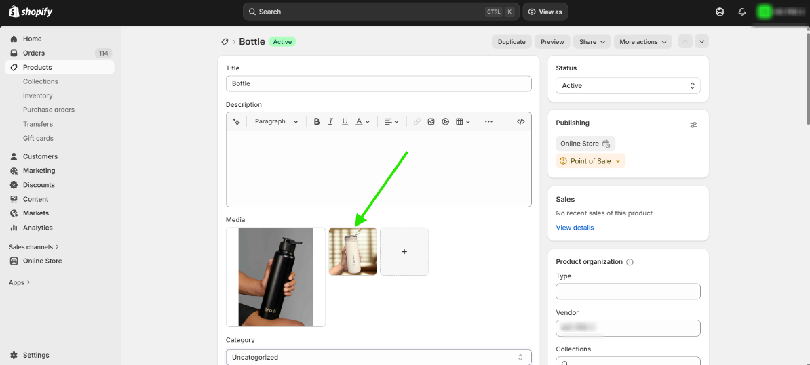Open Shopify Sidekick assistant icon
This screenshot has width=810, height=365.
pyautogui.click(x=720, y=12)
